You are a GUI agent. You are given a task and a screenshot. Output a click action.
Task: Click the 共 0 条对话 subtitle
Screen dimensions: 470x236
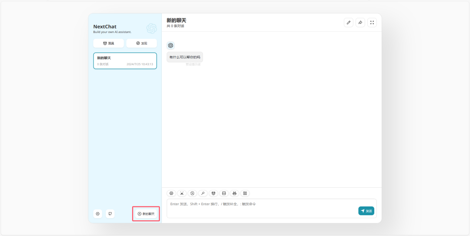pos(175,26)
